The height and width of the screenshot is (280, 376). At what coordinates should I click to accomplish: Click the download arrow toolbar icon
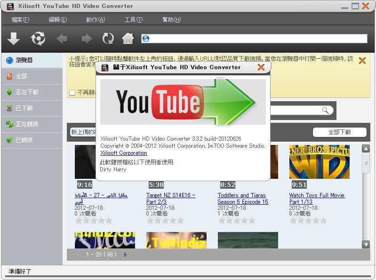pyautogui.click(x=14, y=39)
